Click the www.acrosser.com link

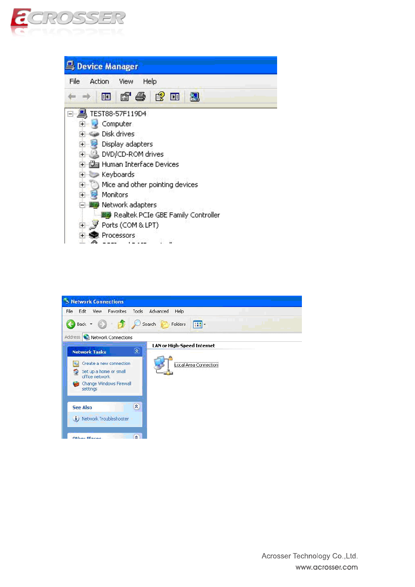(x=327, y=567)
